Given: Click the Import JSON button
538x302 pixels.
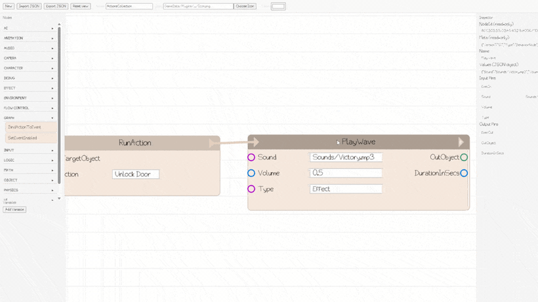Looking at the screenshot, I should click(x=29, y=6).
